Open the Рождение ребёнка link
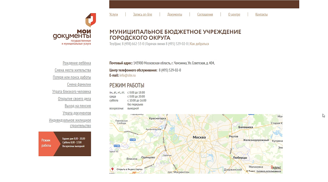The width and height of the screenshot is (328, 182). [77, 63]
